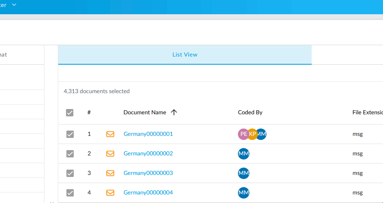Sort by File Extension column header
This screenshot has height=203, width=383.
(367, 113)
